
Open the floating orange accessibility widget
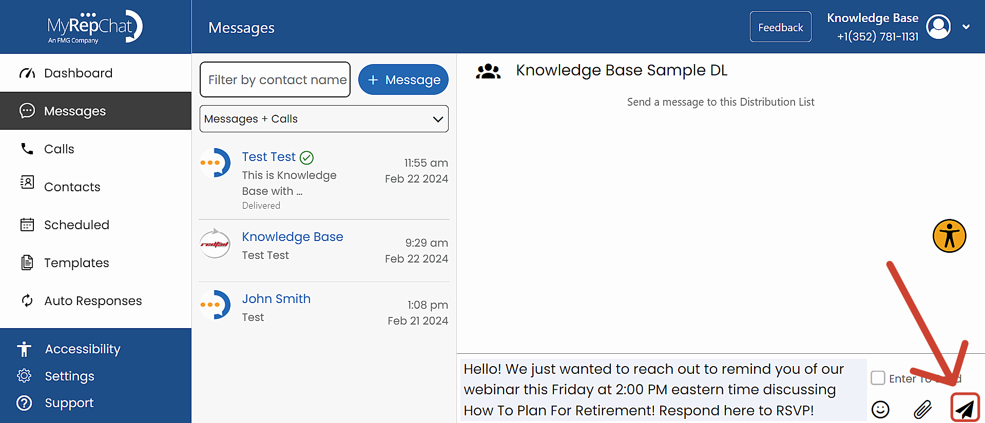click(949, 236)
